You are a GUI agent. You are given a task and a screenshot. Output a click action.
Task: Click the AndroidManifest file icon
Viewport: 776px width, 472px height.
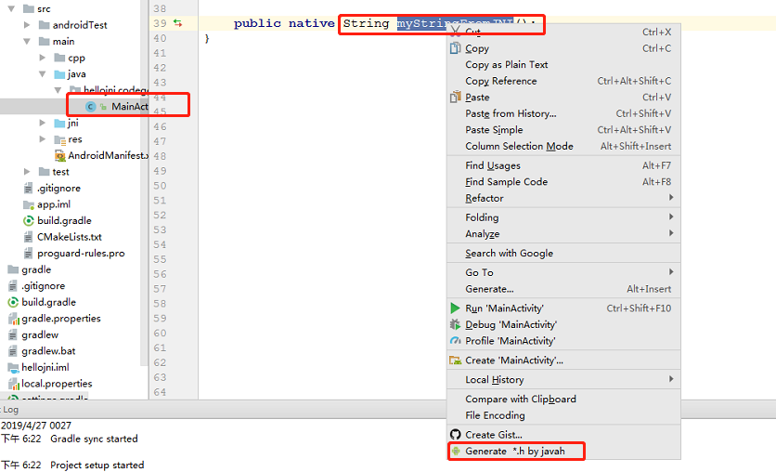tap(60, 155)
